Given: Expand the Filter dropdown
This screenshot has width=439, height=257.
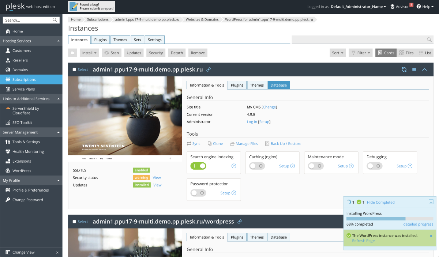Looking at the screenshot, I should pyautogui.click(x=360, y=53).
